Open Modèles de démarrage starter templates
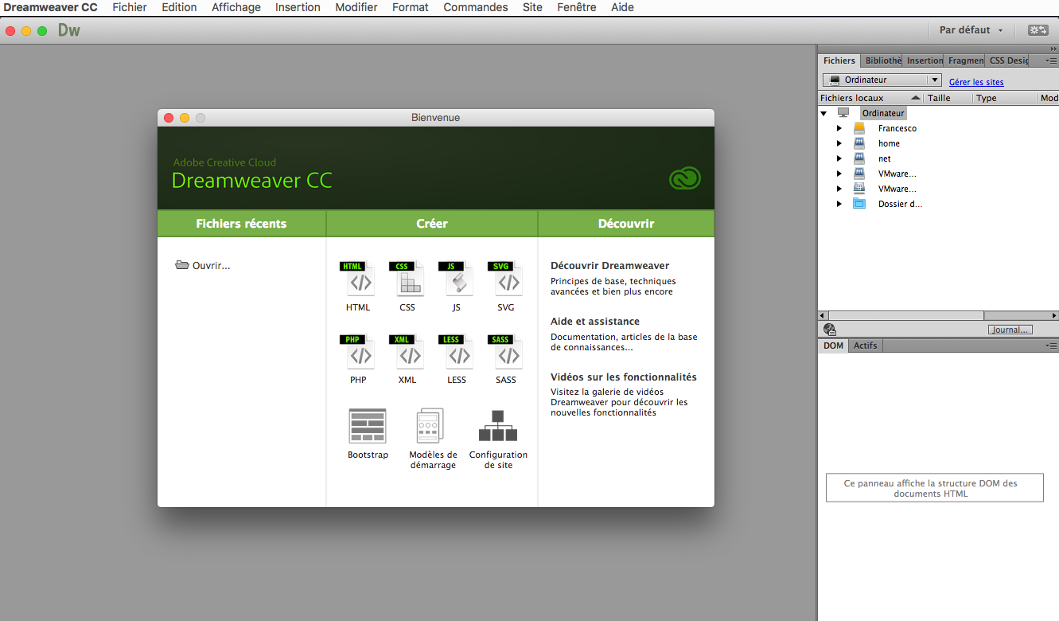The width and height of the screenshot is (1059, 621). pos(430,426)
